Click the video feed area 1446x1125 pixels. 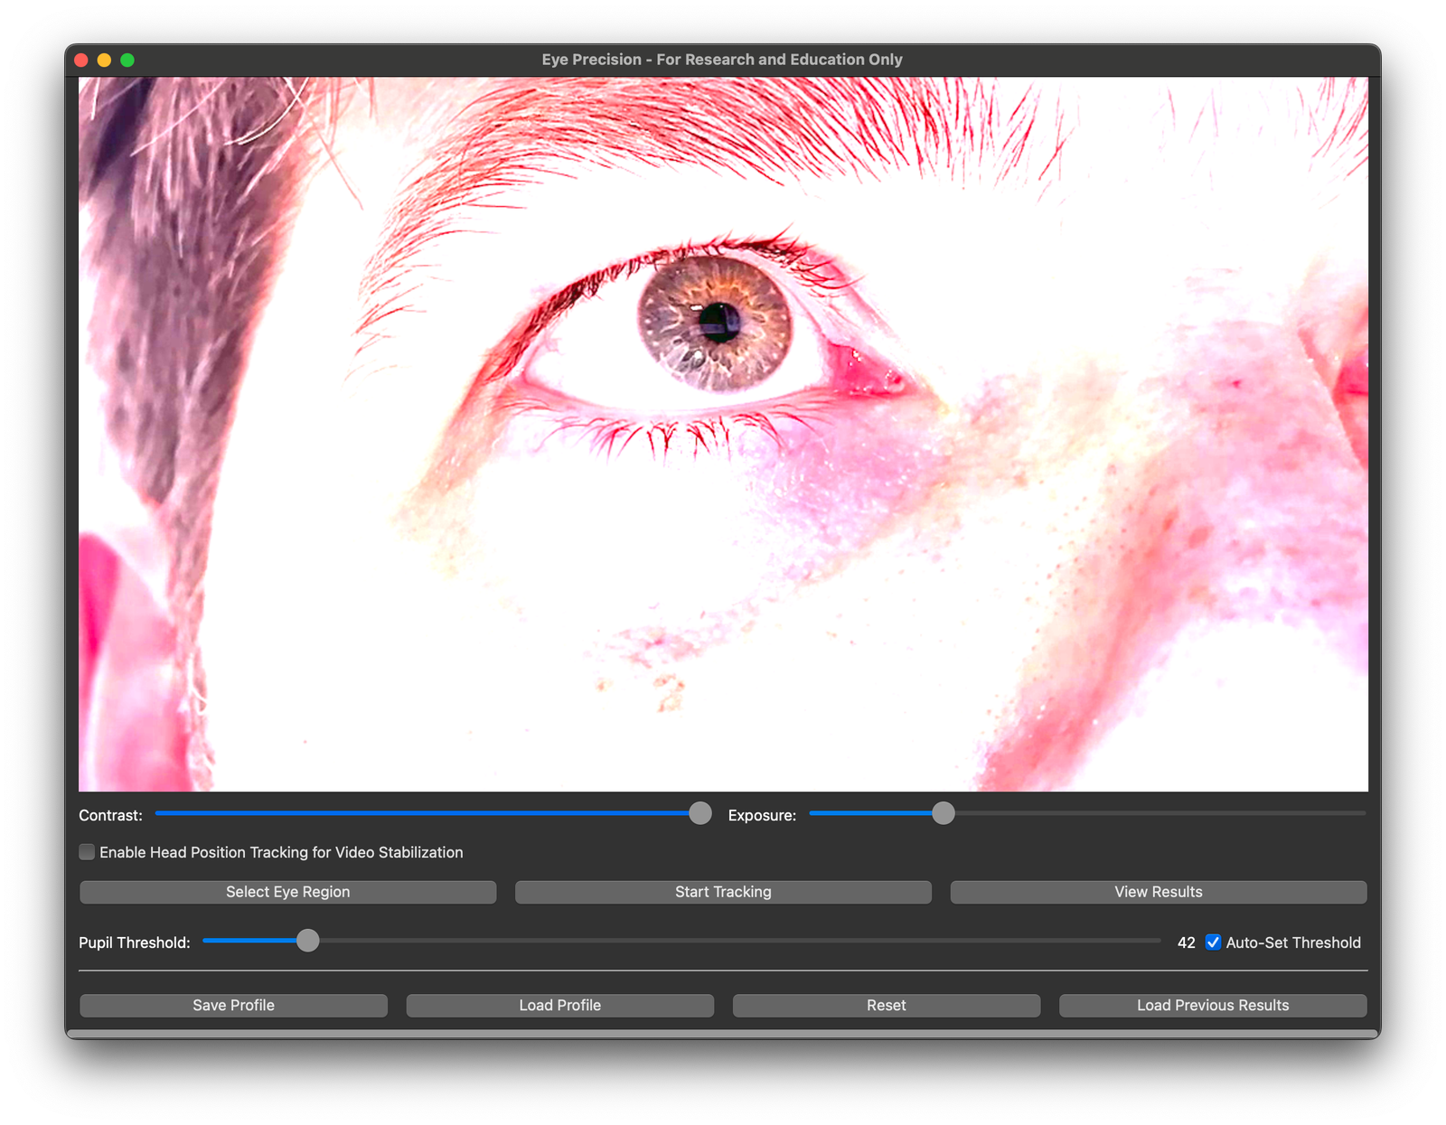click(723, 434)
